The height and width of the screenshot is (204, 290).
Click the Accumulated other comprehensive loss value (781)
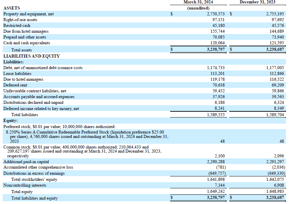point(221,167)
